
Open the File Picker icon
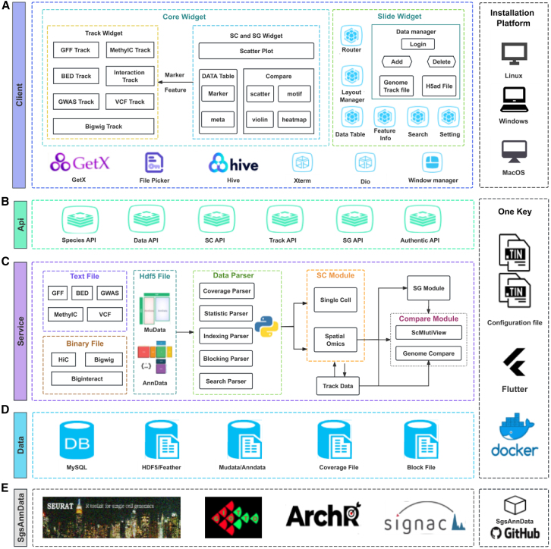click(154, 162)
